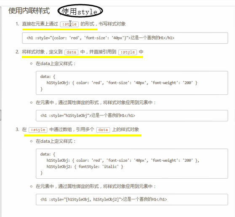Viewport: 235px width, 217px height.
Task: Click the text 上的样式对象
Action: pyautogui.click(x=126, y=129)
